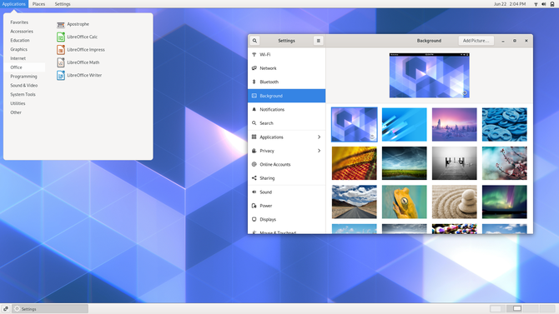Open the Bluetooth settings panel

(287, 82)
